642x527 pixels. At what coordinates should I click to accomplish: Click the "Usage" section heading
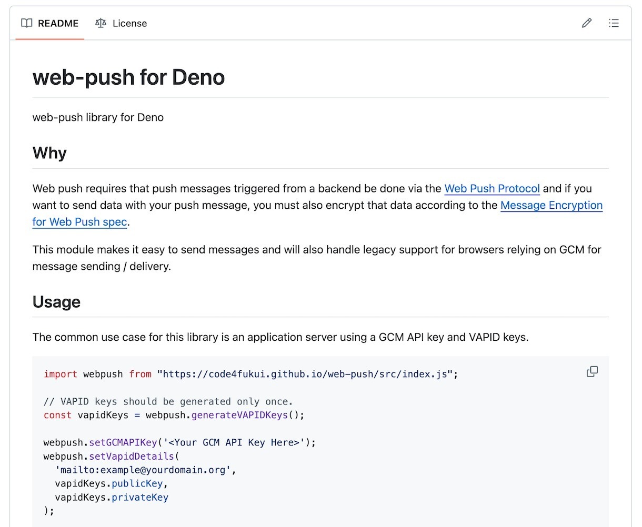click(56, 302)
